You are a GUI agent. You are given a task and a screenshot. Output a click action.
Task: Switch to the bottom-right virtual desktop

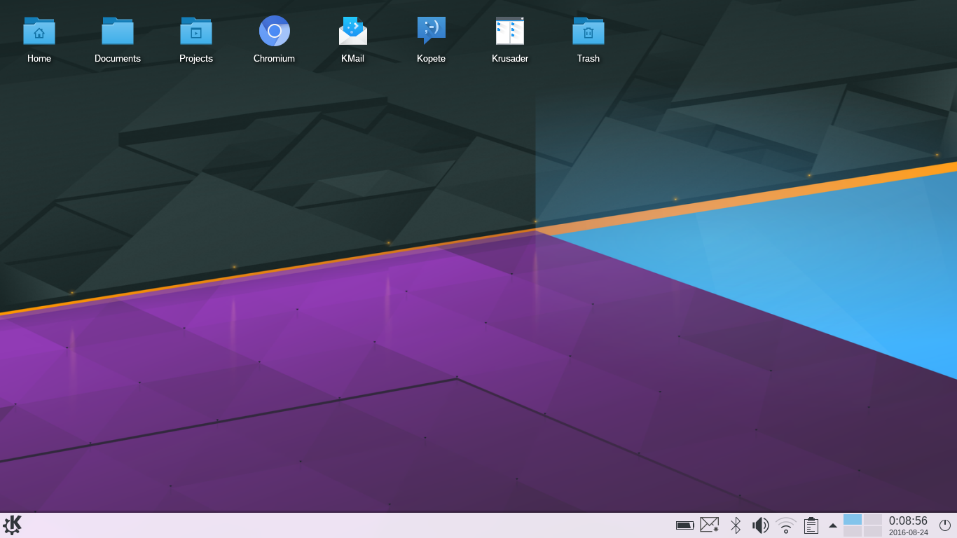coord(873,532)
